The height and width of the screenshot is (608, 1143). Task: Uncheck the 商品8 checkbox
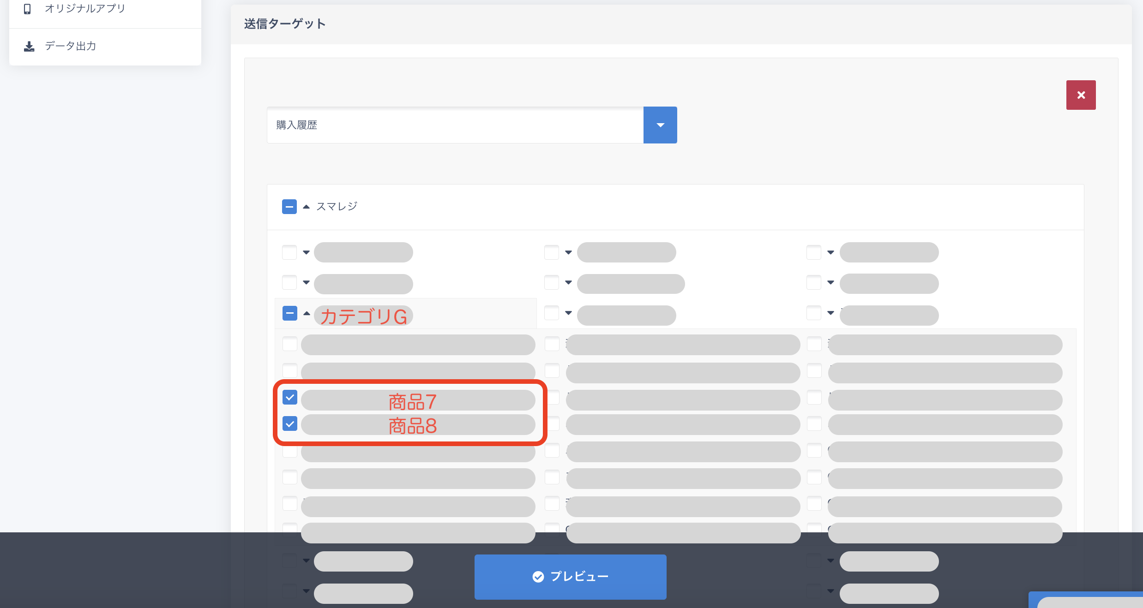click(x=290, y=423)
